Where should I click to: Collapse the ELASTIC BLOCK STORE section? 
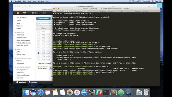tap(15, 58)
